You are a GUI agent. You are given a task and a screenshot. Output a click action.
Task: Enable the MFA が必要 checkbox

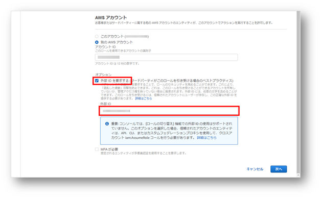[97, 150]
